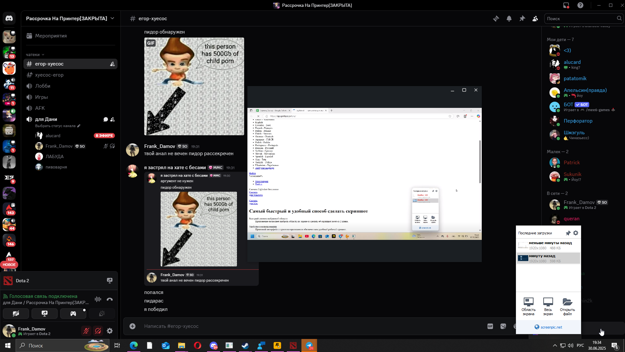Switch to хуесос-егор text channel
This screenshot has width=625, height=352.
pyautogui.click(x=70, y=75)
